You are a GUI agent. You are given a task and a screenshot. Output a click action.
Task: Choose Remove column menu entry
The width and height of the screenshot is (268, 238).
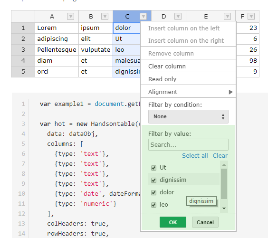click(x=188, y=53)
